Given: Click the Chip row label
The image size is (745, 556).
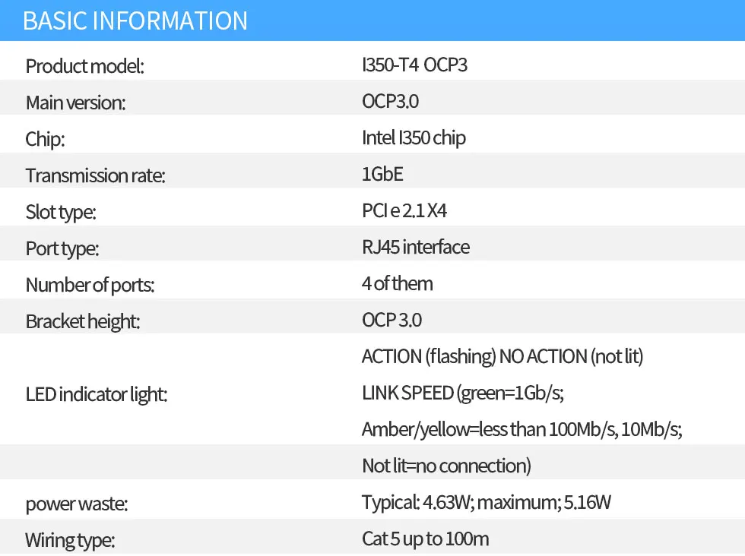Looking at the screenshot, I should pyautogui.click(x=45, y=139).
